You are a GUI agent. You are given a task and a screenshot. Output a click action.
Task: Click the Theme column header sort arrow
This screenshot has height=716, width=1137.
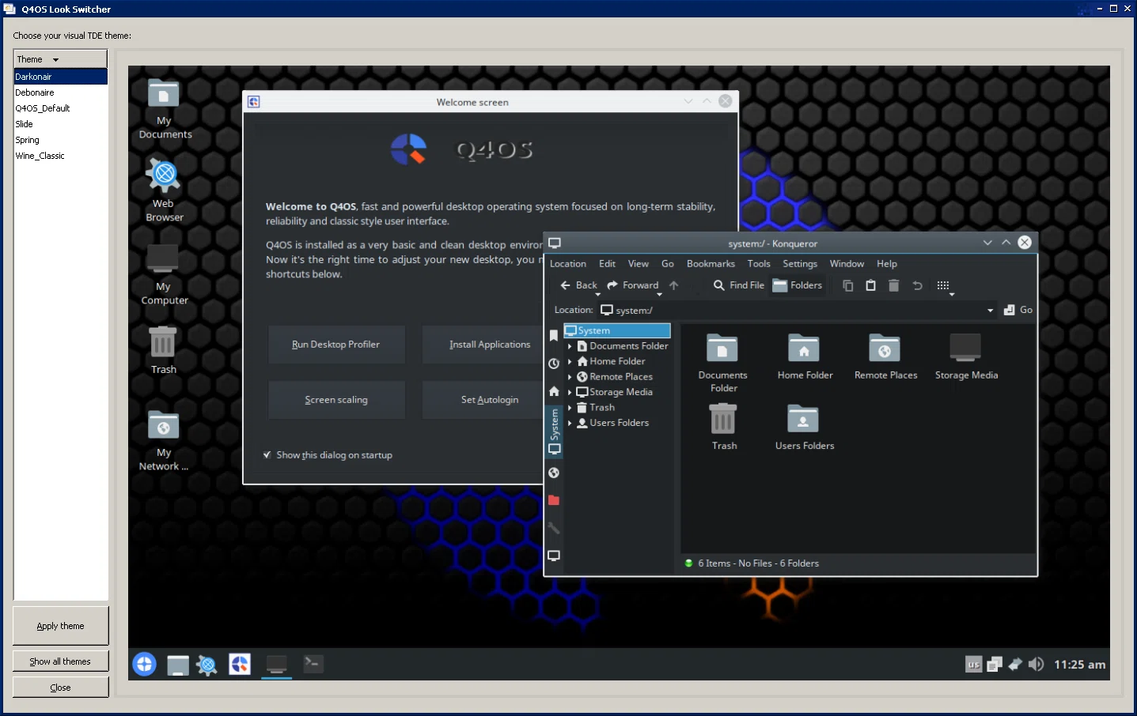[x=55, y=59]
